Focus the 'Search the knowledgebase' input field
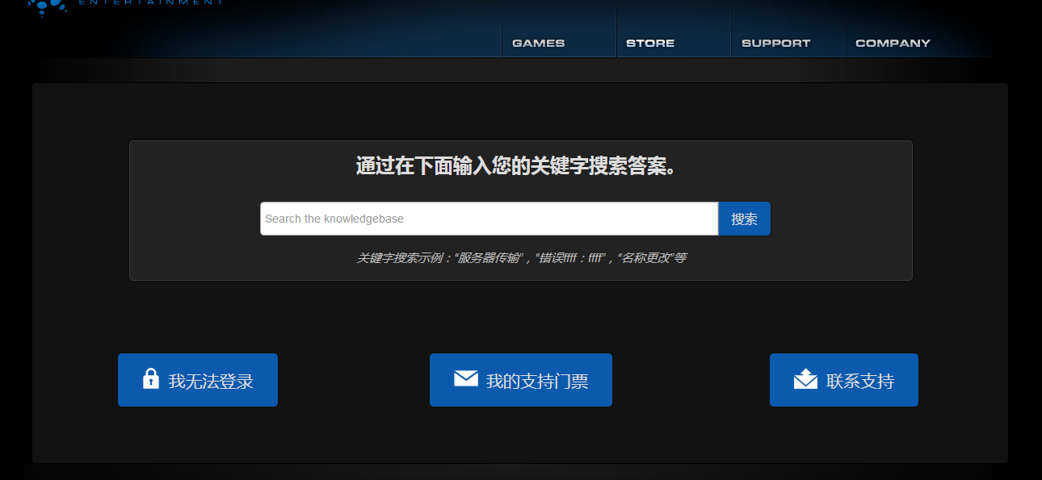 pyautogui.click(x=489, y=219)
